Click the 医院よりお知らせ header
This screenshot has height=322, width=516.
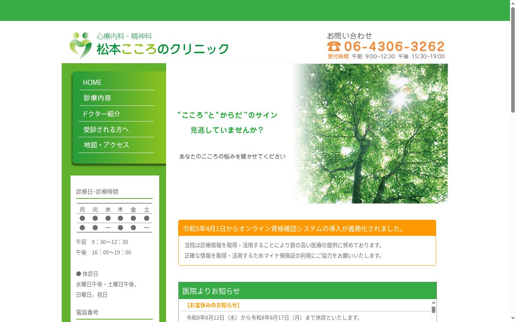308,291
